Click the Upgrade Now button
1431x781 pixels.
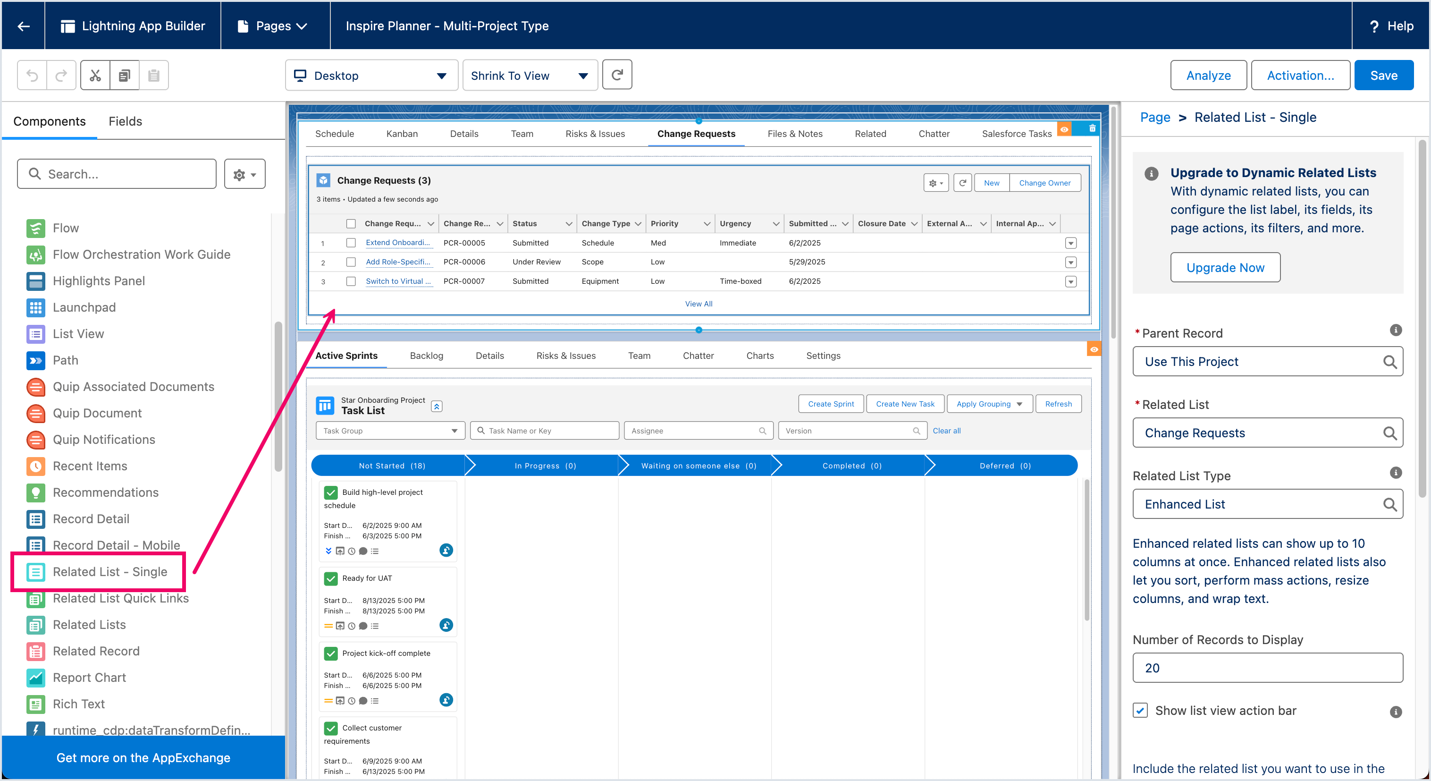pyautogui.click(x=1225, y=267)
